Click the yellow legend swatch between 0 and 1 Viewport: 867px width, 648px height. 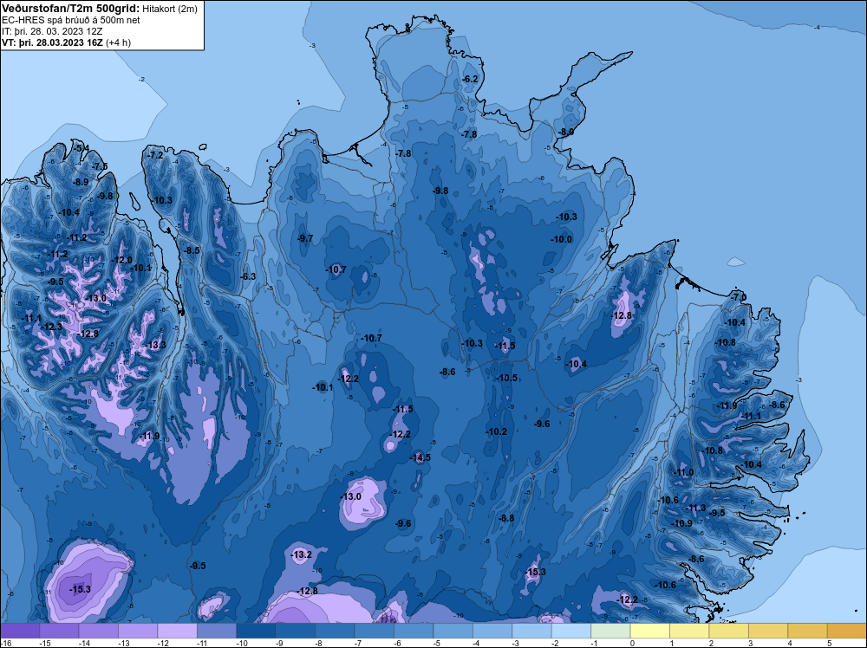[x=650, y=631]
